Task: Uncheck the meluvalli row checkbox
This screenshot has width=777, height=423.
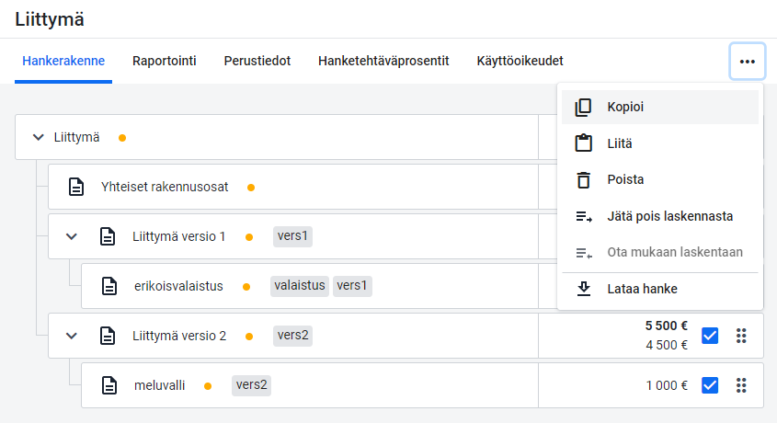Action: pyautogui.click(x=710, y=385)
